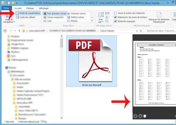Click the folder icon in the title bar
The image size is (176, 125).
pos(3,3)
